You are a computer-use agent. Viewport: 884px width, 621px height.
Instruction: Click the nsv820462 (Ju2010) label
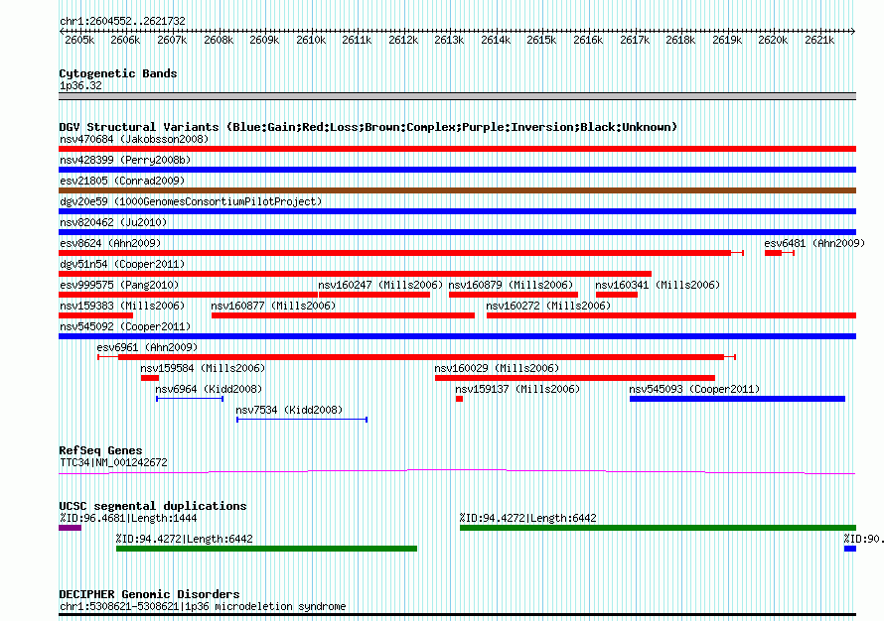click(x=113, y=222)
